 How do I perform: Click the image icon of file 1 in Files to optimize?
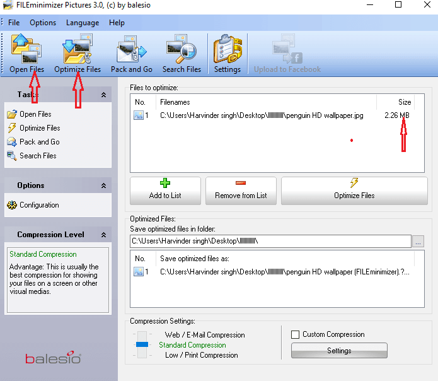pos(139,115)
